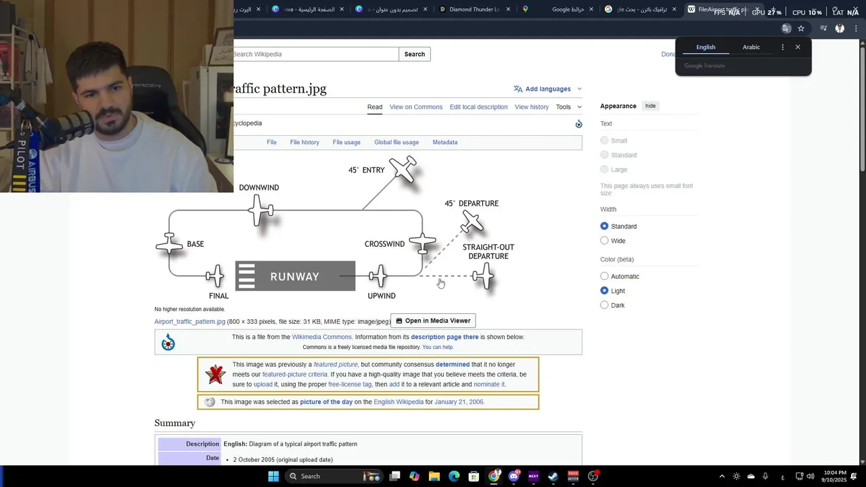Select Small text size option

[604, 141]
